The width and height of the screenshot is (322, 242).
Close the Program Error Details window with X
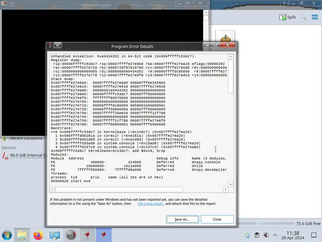(228, 45)
